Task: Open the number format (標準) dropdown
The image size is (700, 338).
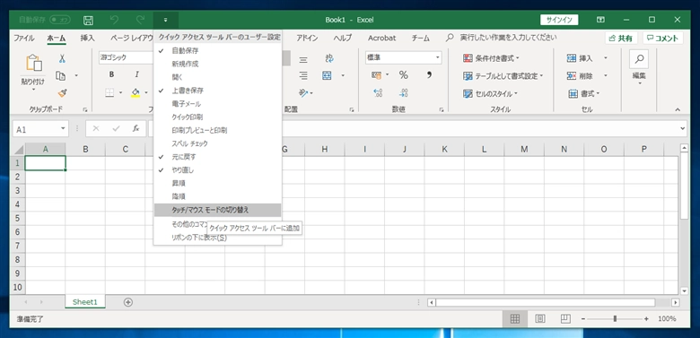Action: (x=438, y=57)
